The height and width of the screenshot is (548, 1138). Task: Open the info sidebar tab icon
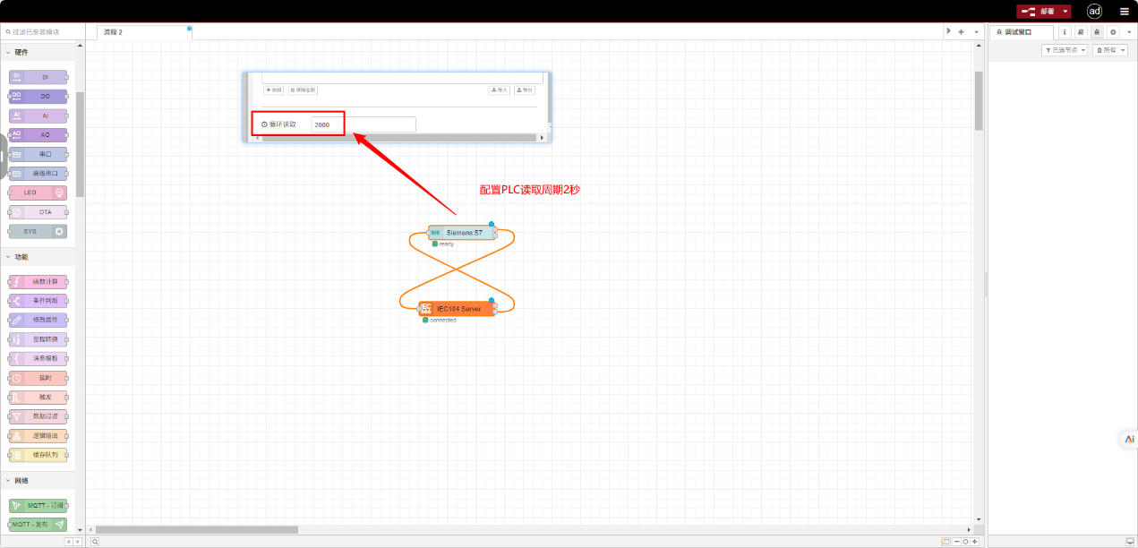1065,31
